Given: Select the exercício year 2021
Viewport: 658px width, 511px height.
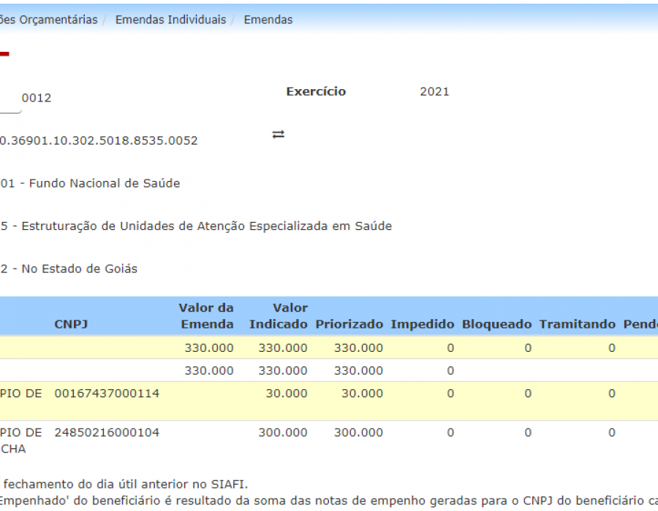Looking at the screenshot, I should coord(434,92).
